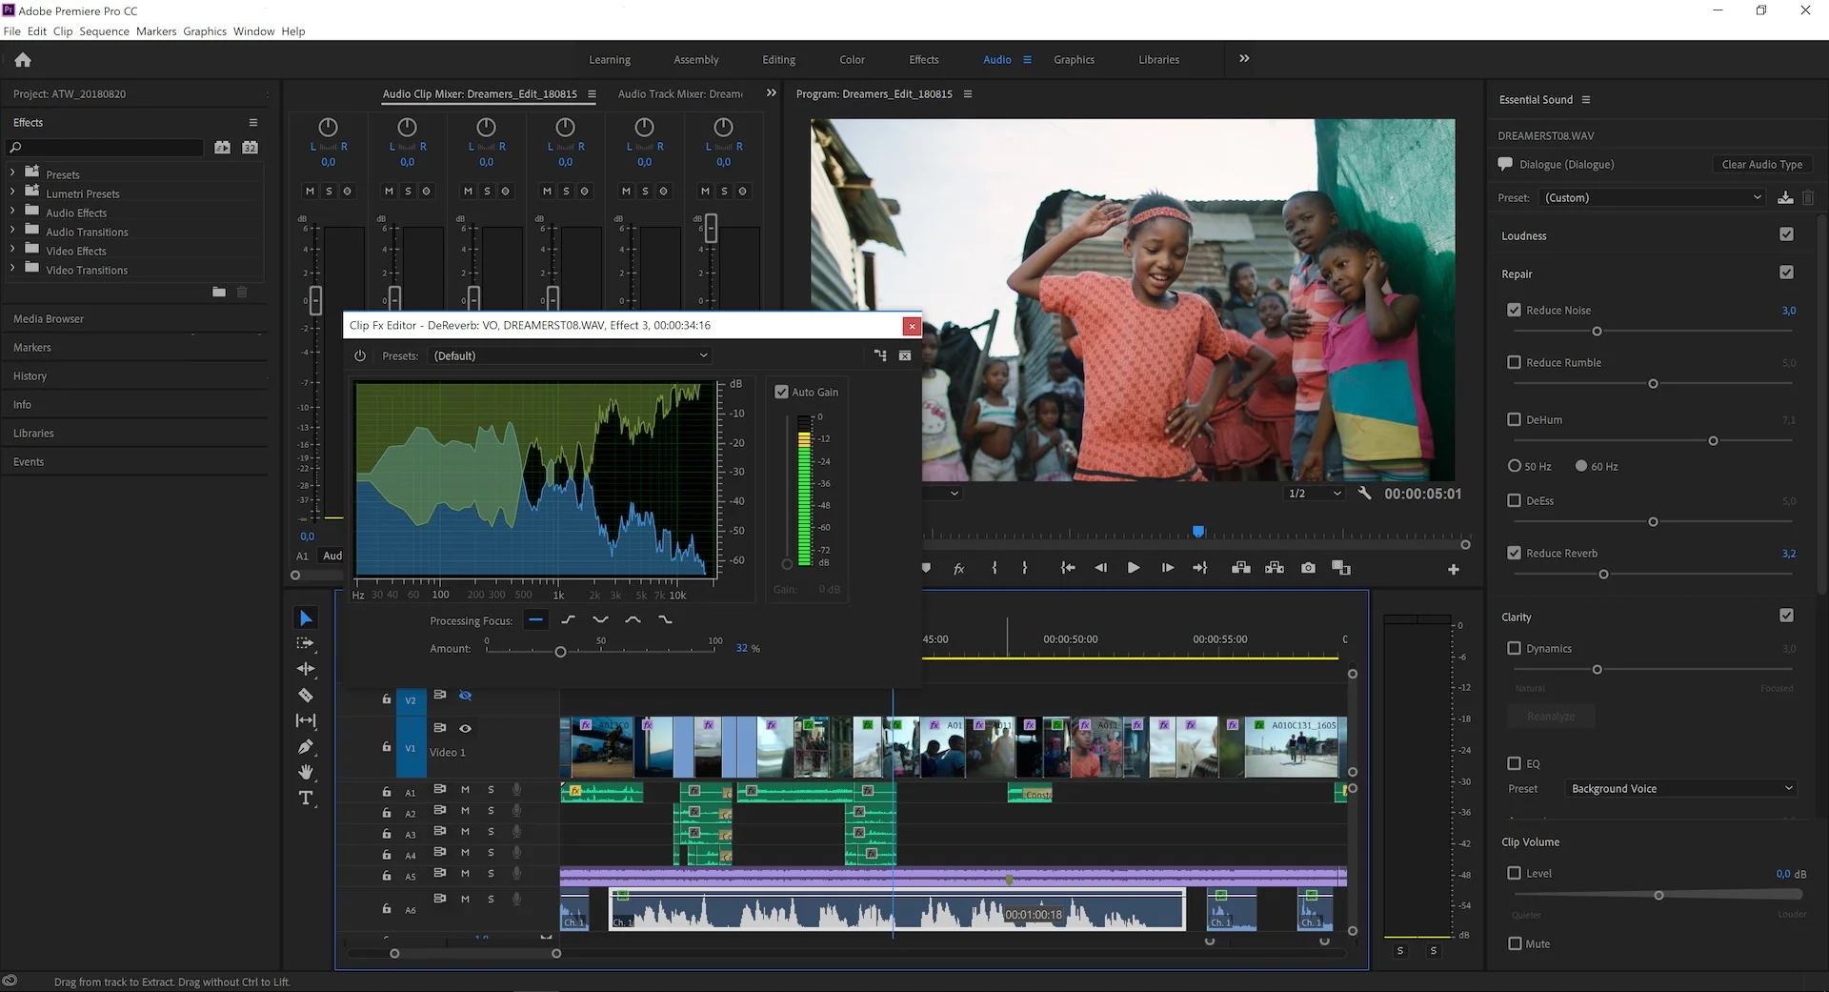Click the Reanalyze button under Clarity
Screen dimensions: 1829x992
(1550, 716)
